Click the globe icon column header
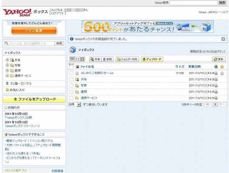This screenshot has width=229, height=173. [x=216, y=67]
